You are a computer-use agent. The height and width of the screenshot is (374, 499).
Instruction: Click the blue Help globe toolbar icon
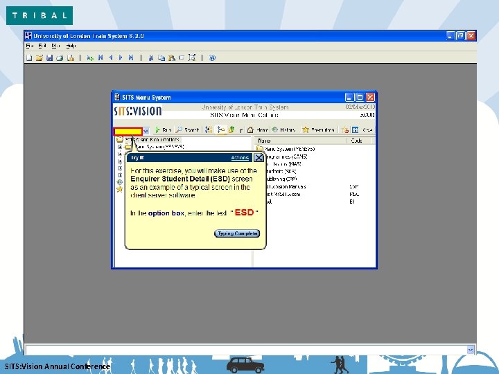coord(212,57)
